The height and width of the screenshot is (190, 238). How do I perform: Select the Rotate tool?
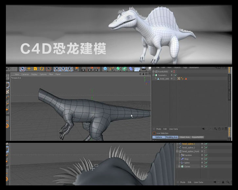click(42, 69)
